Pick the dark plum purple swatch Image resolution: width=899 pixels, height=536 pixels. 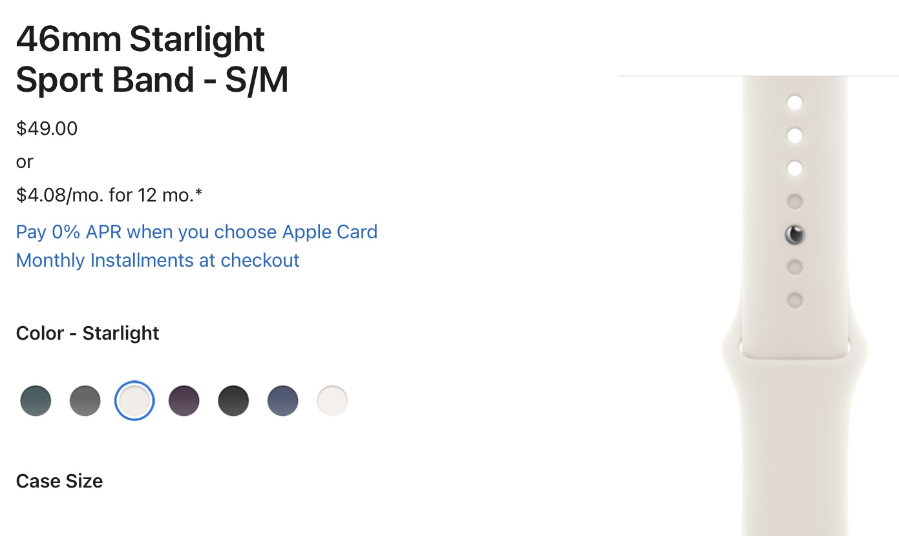pyautogui.click(x=184, y=401)
